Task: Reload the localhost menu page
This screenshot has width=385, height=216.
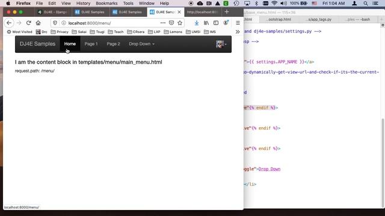Action: tap(28, 23)
